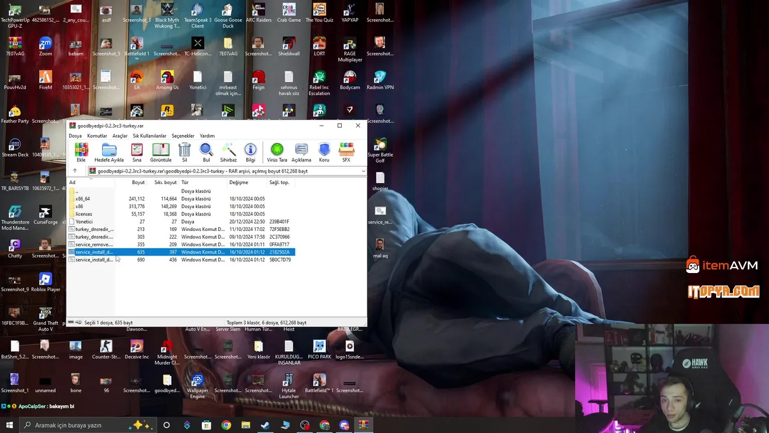Click the ARC Raiders desktop icon

click(258, 13)
